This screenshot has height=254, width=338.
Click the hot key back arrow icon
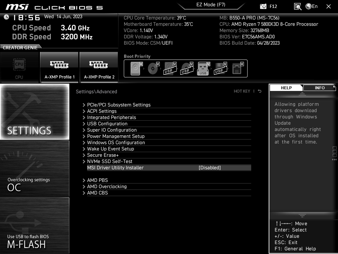click(259, 91)
